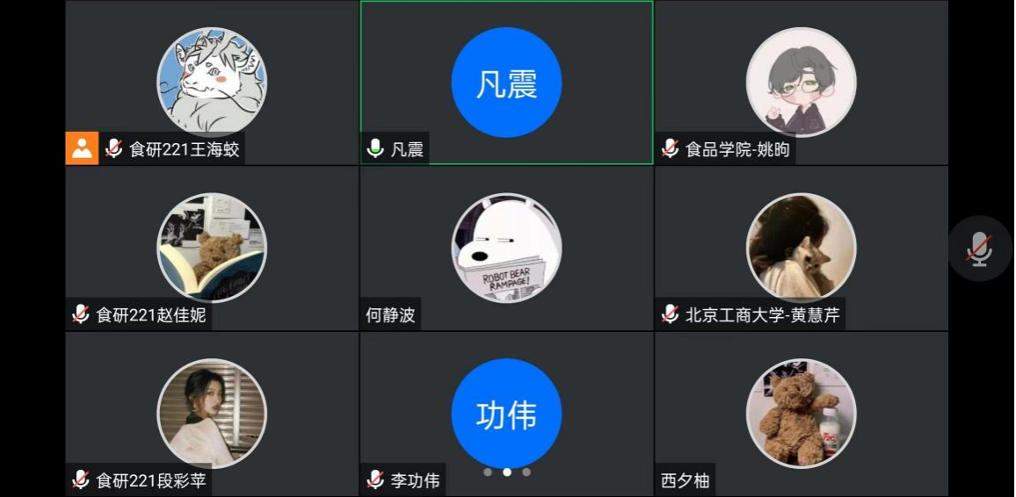This screenshot has height=497, width=1016.
Task: Click the muted mic icon beside 食品学院-姚昀
Action: click(670, 148)
